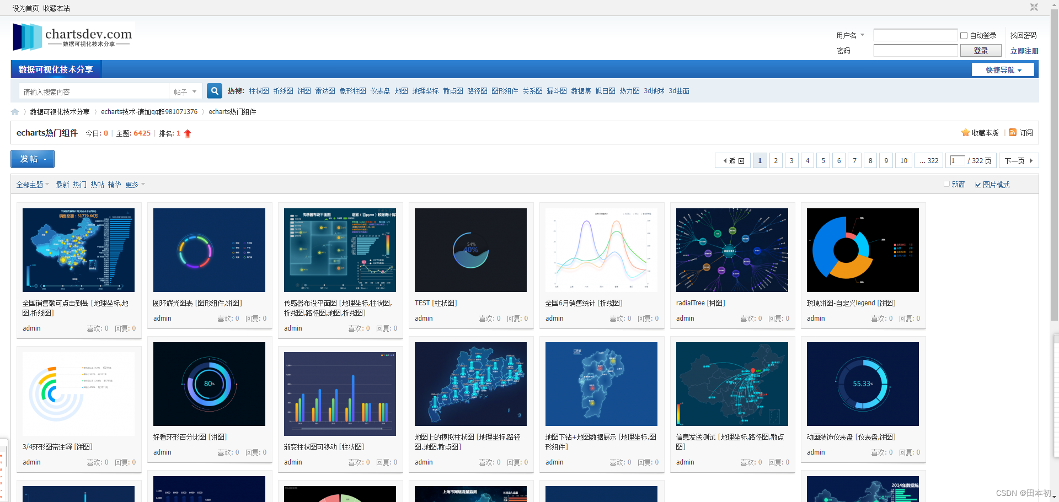This screenshot has height=502, width=1059.
Task: Open the 好看环形百分比图 thumbnail
Action: 209,384
